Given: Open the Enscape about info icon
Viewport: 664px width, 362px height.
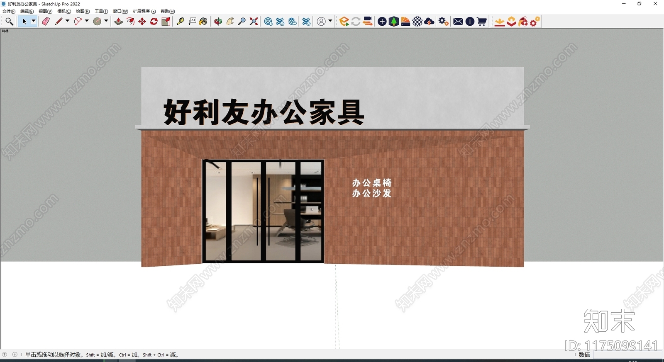Looking at the screenshot, I should point(470,22).
